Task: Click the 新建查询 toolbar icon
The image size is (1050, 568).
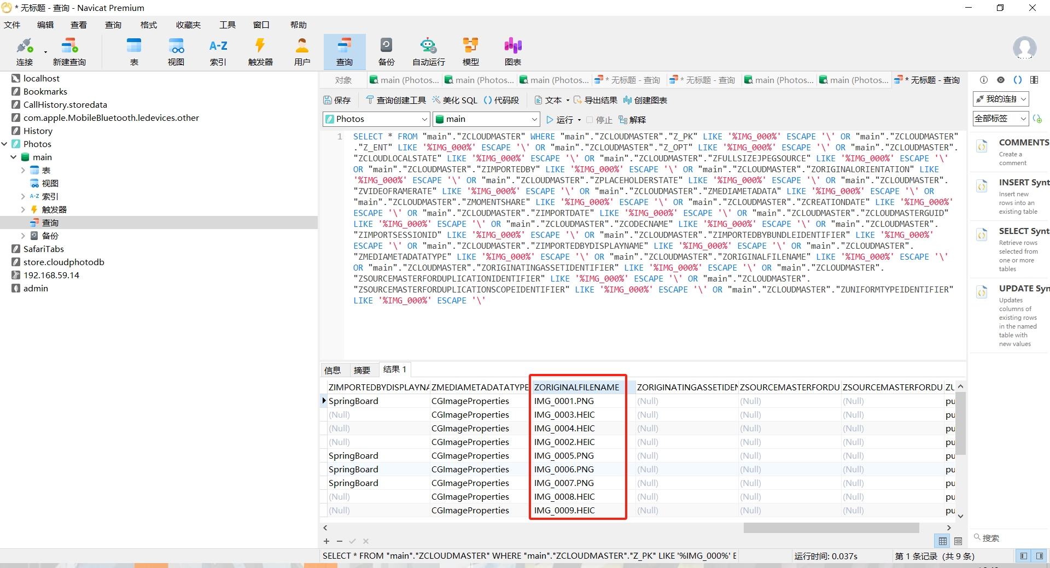Action: tap(69, 52)
